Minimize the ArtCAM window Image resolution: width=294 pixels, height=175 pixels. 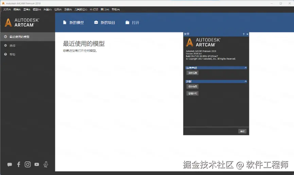pyautogui.click(x=272, y=3)
